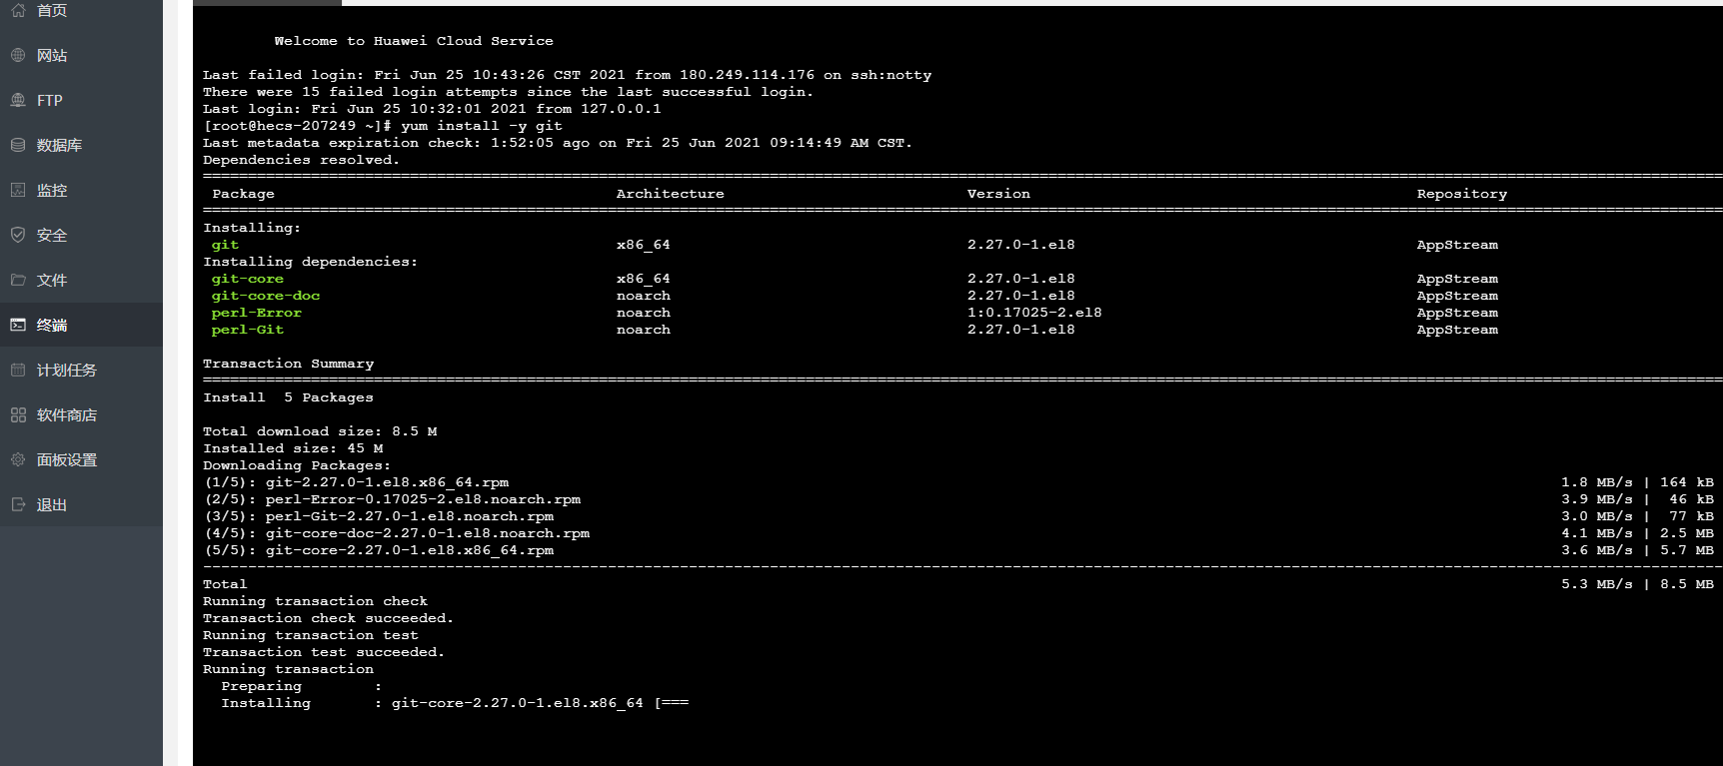This screenshot has width=1723, height=766.
Task: Open the 首页 menu item
Action: tap(81, 11)
